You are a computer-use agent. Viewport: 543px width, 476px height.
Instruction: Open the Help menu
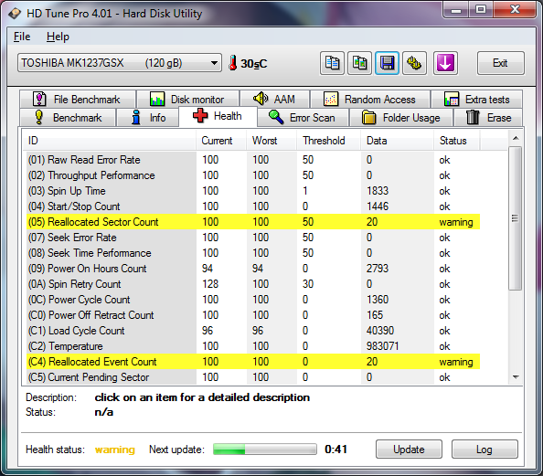[x=58, y=37]
